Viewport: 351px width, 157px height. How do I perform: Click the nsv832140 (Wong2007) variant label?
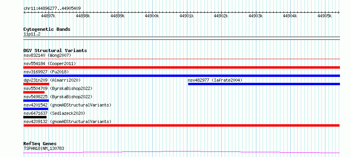click(x=47, y=55)
